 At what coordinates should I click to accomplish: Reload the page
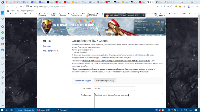[x=16, y=6]
